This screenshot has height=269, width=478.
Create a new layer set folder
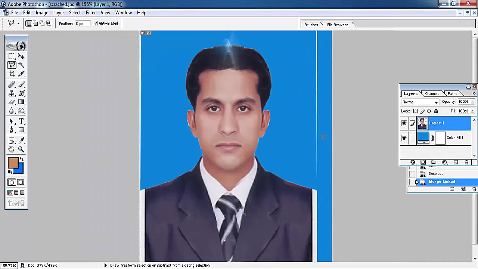click(434, 163)
